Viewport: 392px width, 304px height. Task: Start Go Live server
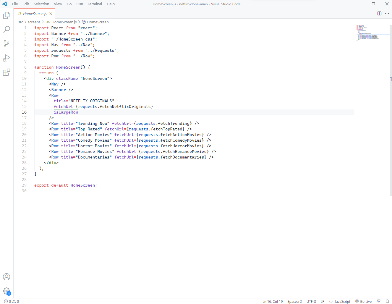[x=363, y=301]
